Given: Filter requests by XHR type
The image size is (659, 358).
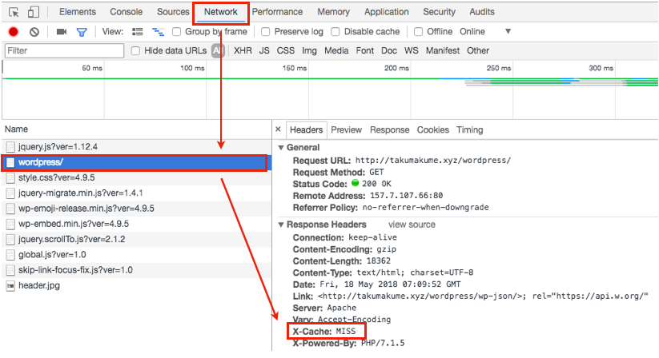Looking at the screenshot, I should [243, 50].
